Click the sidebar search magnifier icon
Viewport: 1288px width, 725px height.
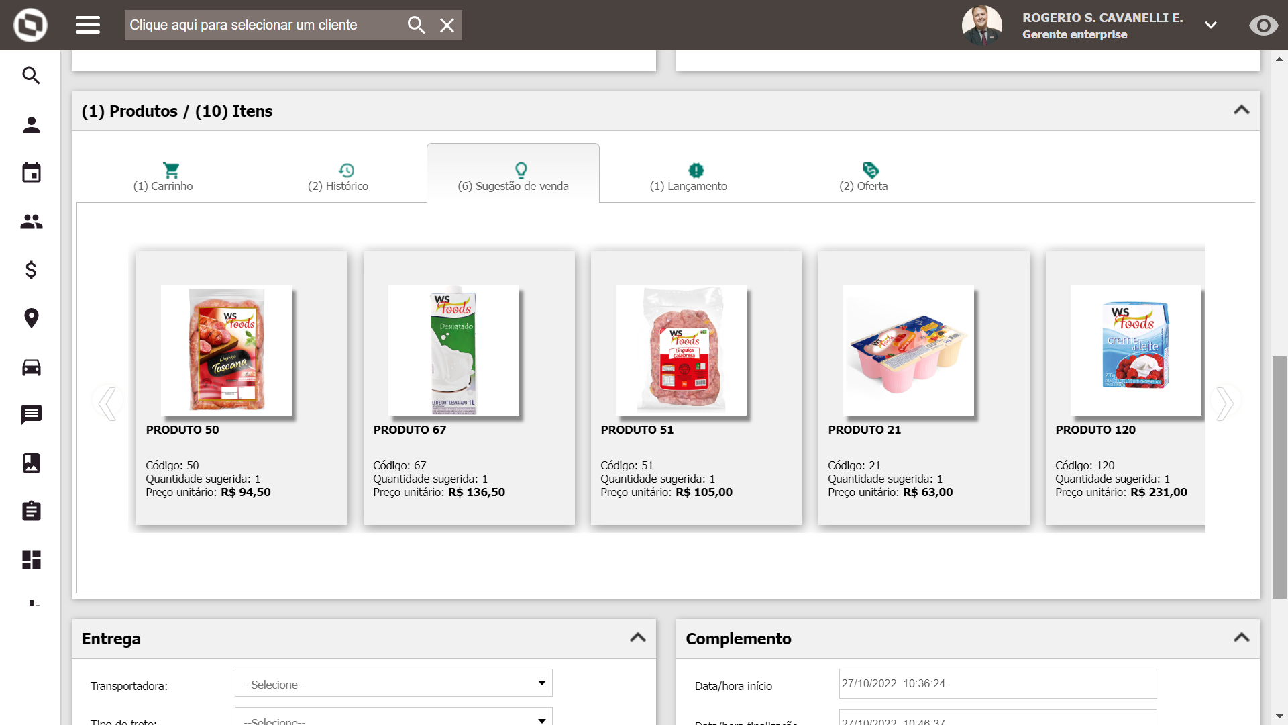(x=31, y=76)
